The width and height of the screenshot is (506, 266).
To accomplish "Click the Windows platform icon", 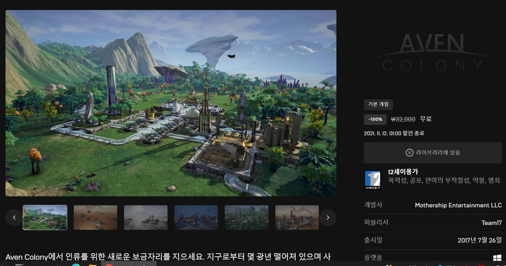I will 497,258.
